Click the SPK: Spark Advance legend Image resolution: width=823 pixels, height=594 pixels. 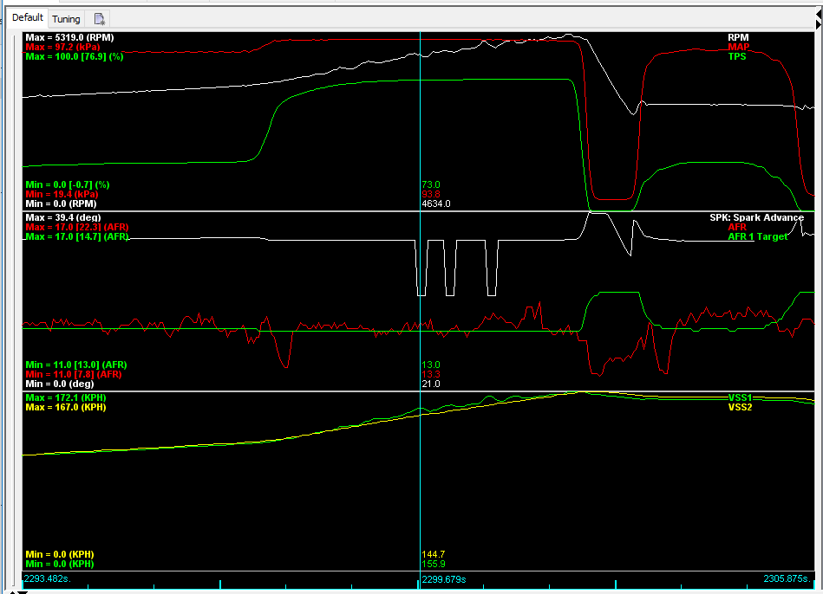point(756,217)
